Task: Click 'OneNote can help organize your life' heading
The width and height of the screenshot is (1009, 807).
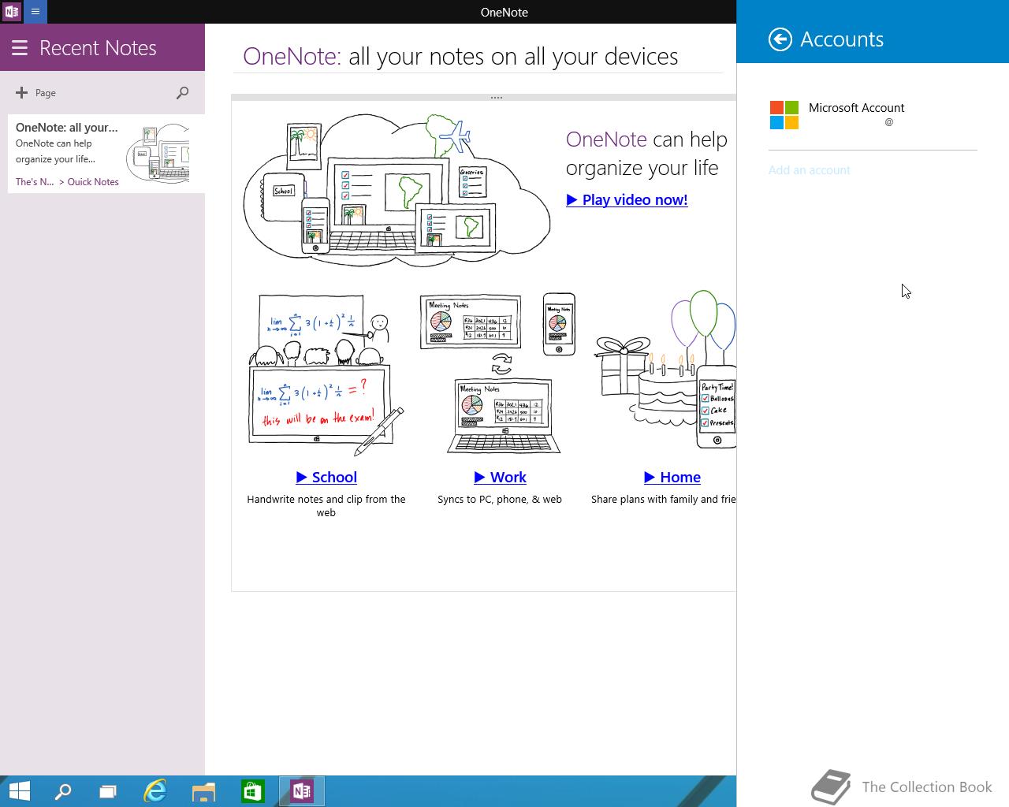Action: coord(646,154)
